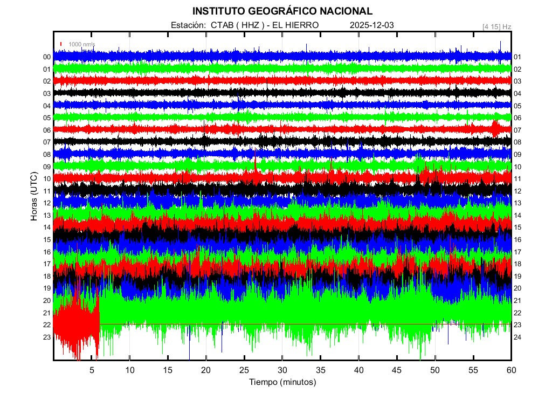The image size is (552, 414).
Task: Click the red 1000 nm/s scale bar
Action: click(61, 44)
